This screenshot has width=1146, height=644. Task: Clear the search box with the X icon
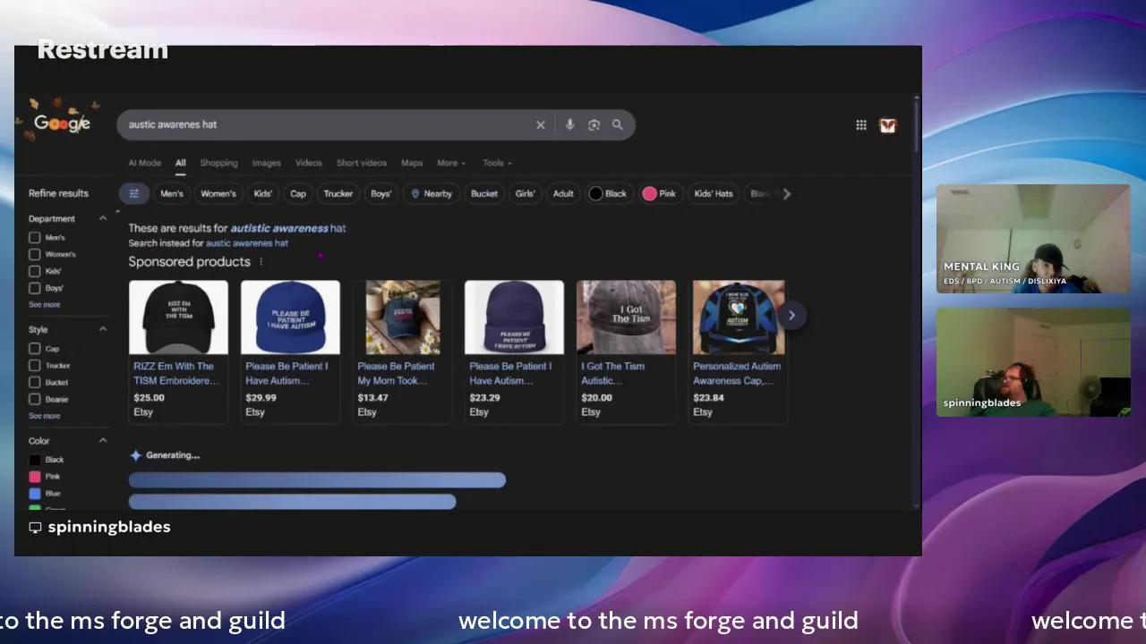[540, 125]
